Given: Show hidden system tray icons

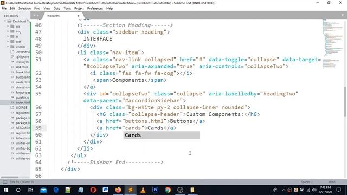Looking at the screenshot, I should pos(284,190).
